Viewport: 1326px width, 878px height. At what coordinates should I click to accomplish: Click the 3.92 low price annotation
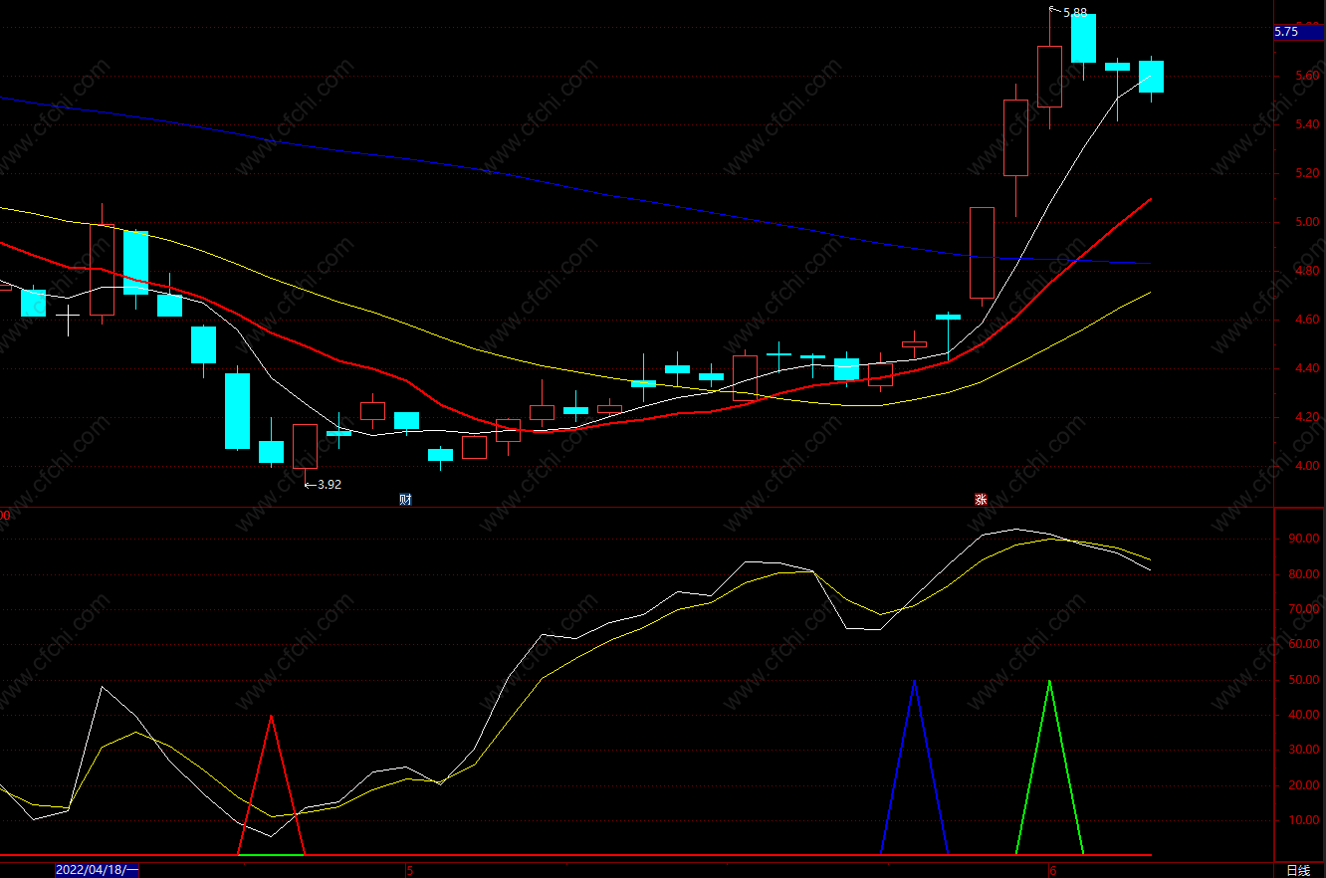pyautogui.click(x=330, y=485)
